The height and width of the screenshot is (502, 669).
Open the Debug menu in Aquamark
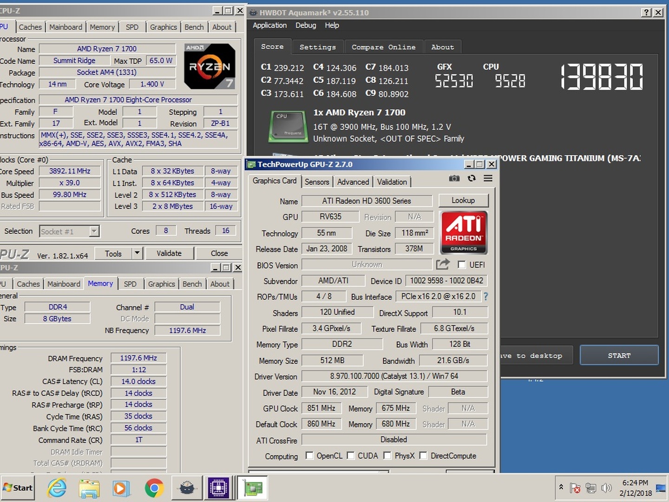(306, 25)
